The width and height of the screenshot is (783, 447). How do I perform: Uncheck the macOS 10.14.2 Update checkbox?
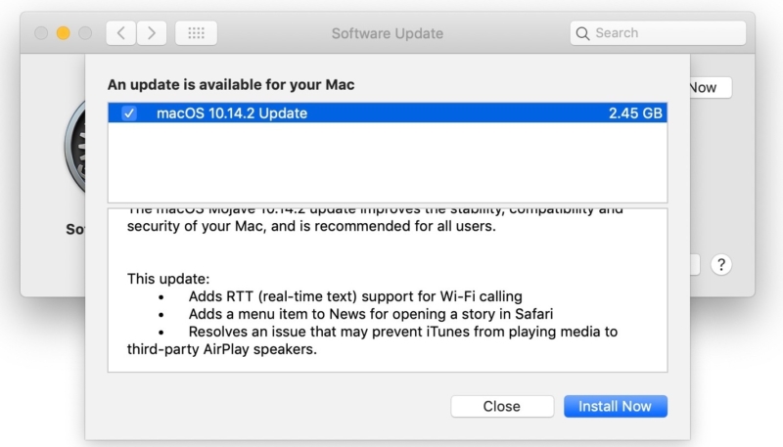click(x=129, y=113)
